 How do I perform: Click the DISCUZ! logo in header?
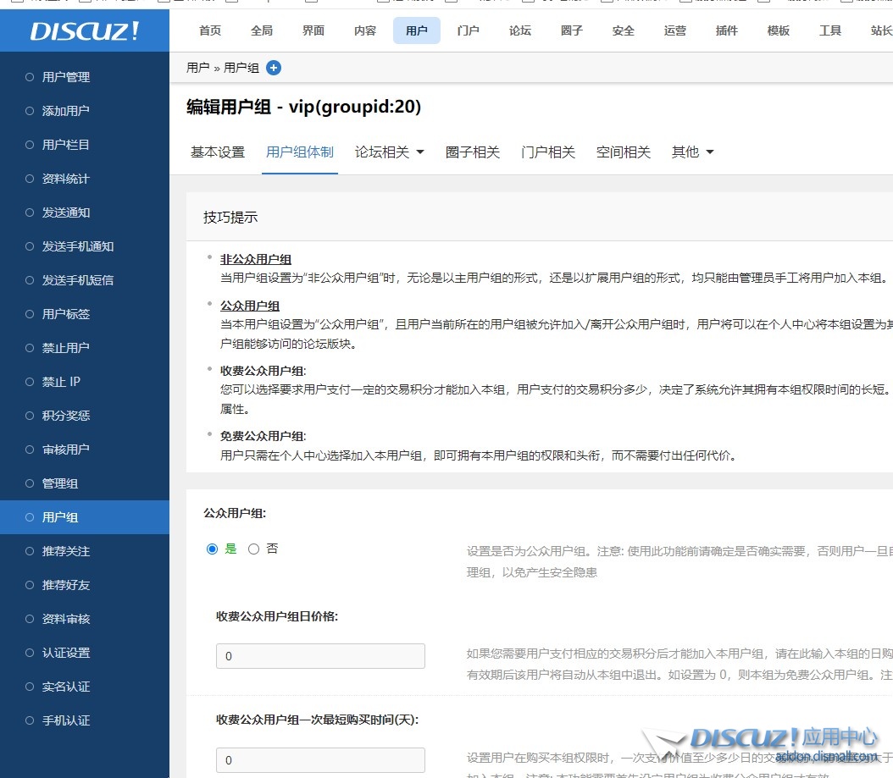point(85,31)
